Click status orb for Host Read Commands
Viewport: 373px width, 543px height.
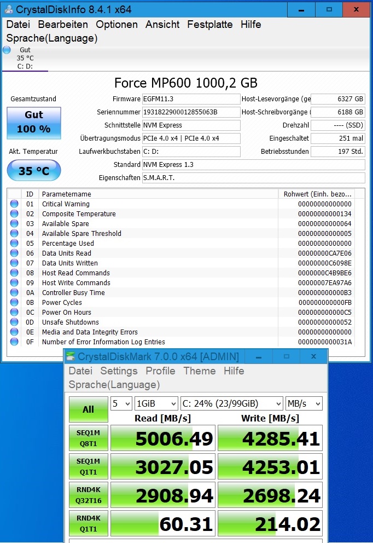pyautogui.click(x=14, y=273)
